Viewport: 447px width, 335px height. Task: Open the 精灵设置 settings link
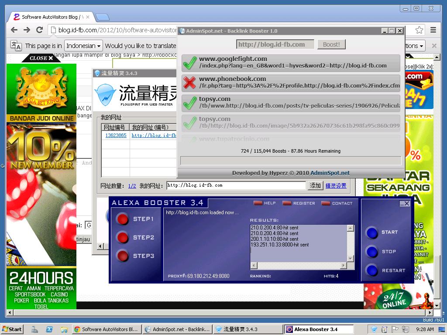tap(336, 186)
